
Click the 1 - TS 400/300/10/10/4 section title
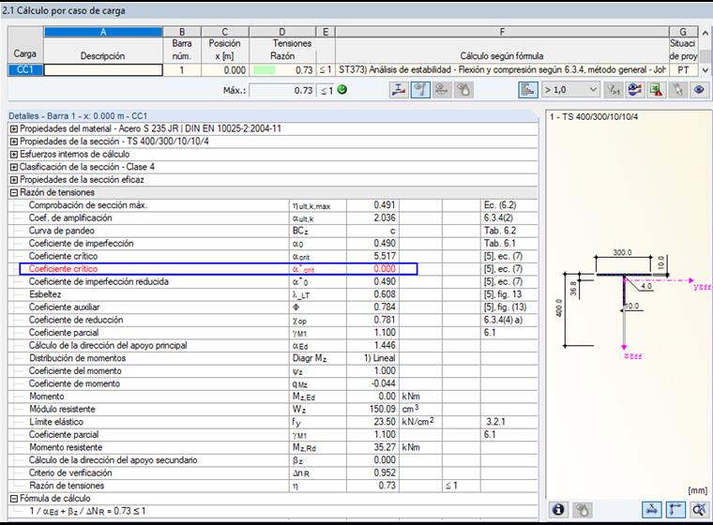(x=594, y=117)
